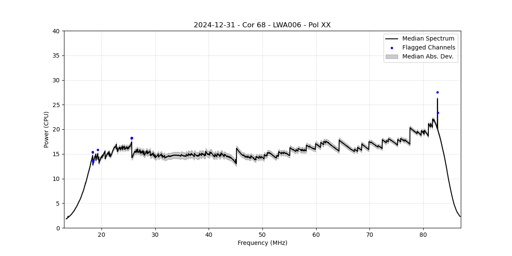Select the 'Flagged Channels' legend text
512x256 pixels.
pos(428,48)
